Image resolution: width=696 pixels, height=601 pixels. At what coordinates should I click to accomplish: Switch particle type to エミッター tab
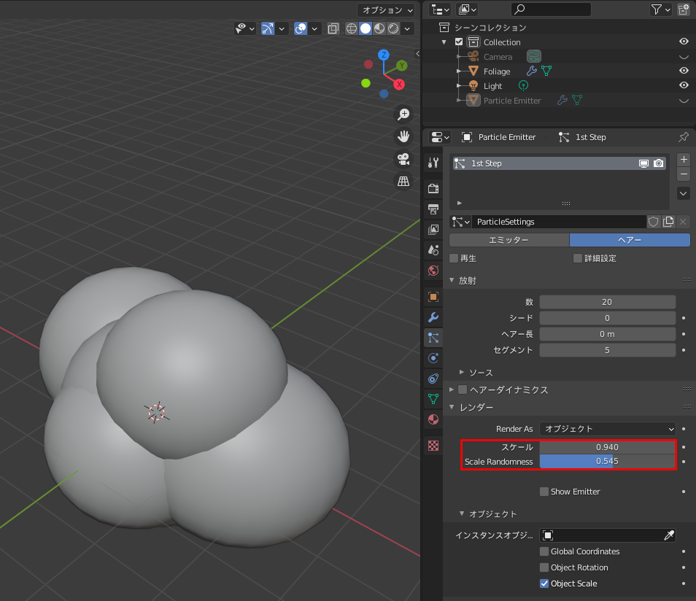[509, 240]
